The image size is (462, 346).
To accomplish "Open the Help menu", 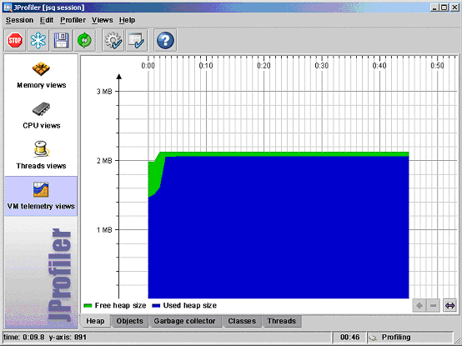I will click(128, 20).
